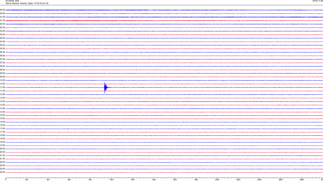Select the 22:30 row time label

click(3, 166)
